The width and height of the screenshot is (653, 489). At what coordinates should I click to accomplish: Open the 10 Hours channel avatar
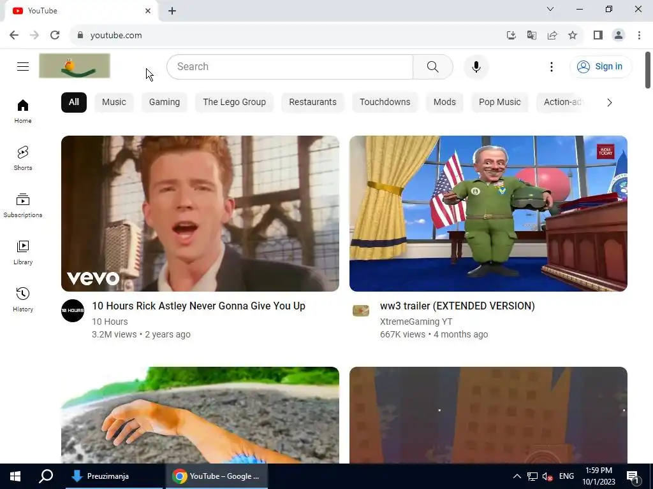[x=73, y=311]
